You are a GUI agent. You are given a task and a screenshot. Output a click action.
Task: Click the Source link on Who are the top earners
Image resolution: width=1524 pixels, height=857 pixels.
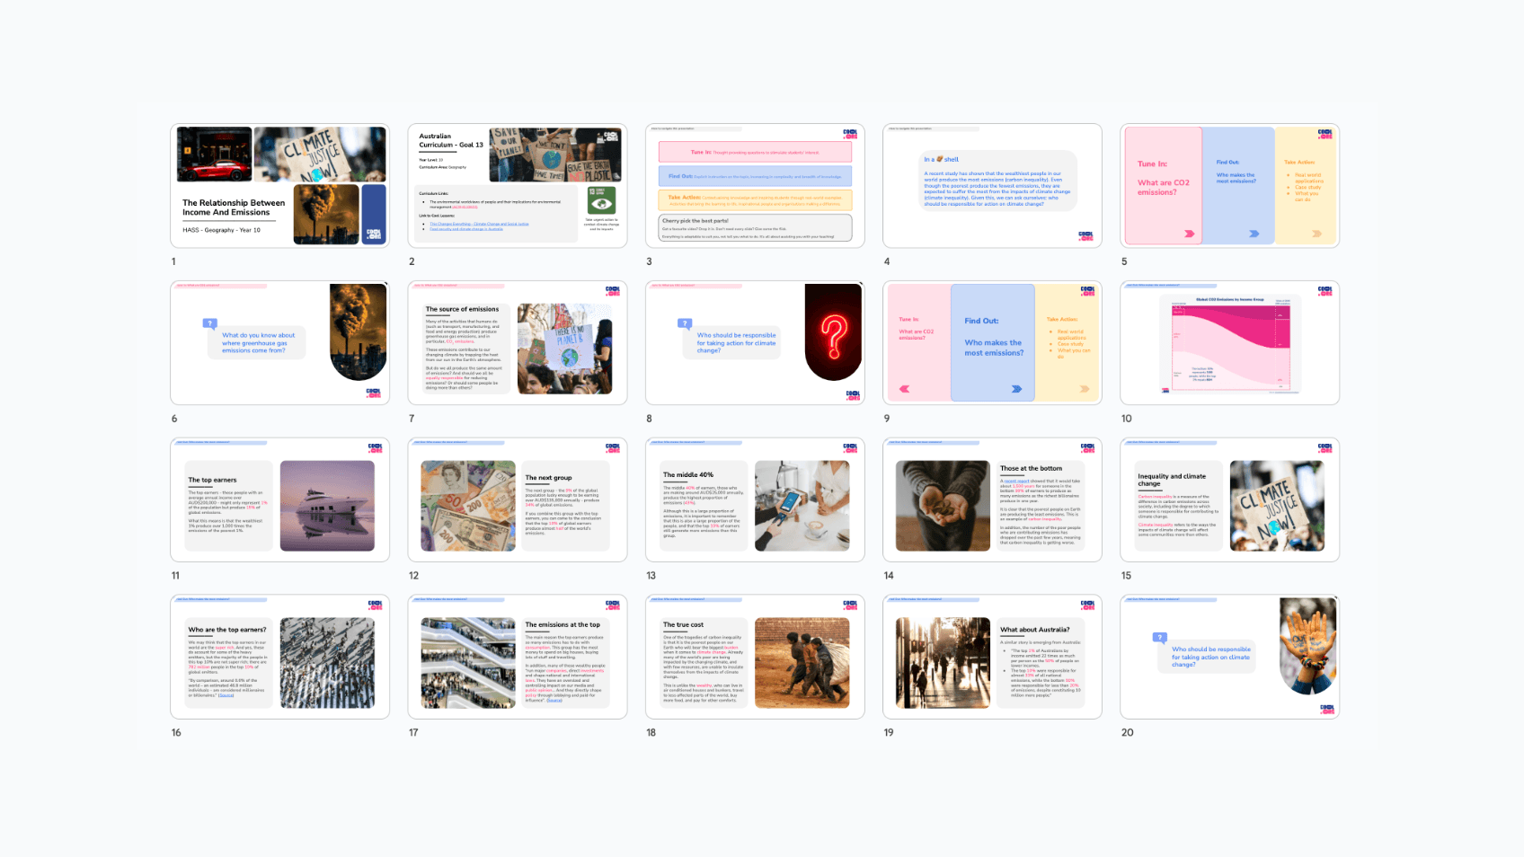[226, 695]
